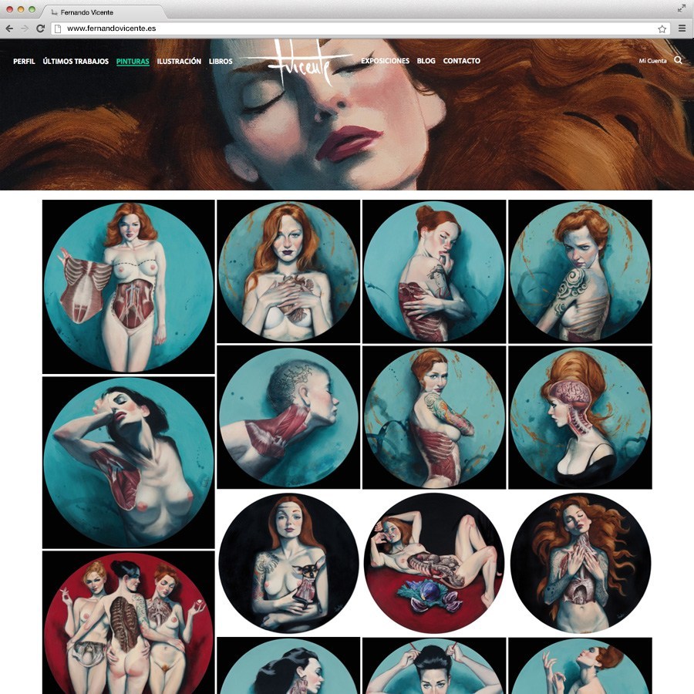The width and height of the screenshot is (694, 694).
Task: Open the PINTURAS navigation item
Action: pos(133,61)
